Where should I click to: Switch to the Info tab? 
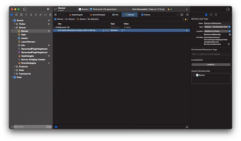[116, 15]
